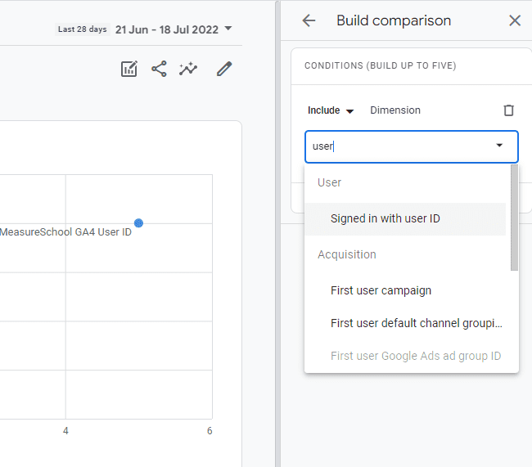This screenshot has width=532, height=467.
Task: Choose 'First user campaign' dimension
Action: click(405, 290)
